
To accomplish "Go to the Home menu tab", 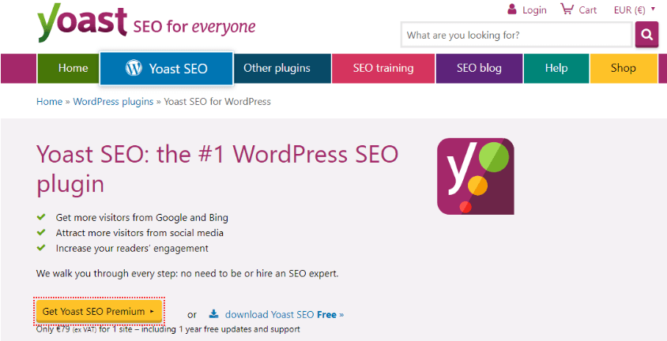I will [69, 69].
